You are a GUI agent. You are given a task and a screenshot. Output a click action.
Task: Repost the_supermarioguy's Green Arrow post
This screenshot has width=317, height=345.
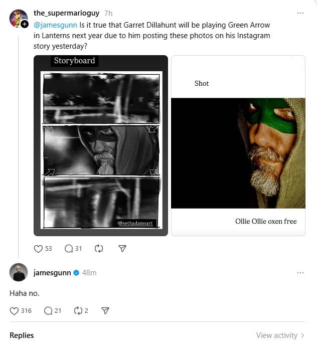click(x=98, y=248)
